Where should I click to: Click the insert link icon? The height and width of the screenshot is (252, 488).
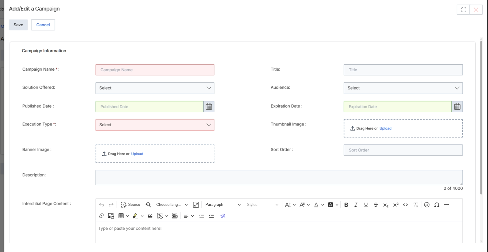tap(101, 216)
